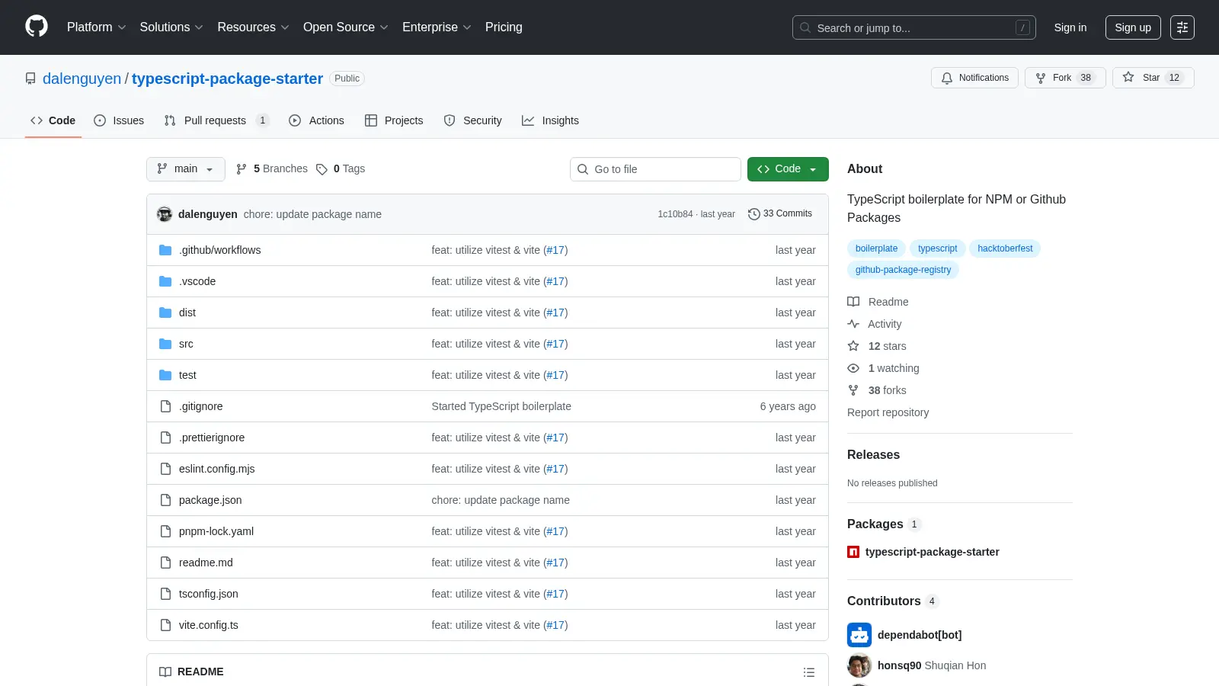Switch to the Issues tab

point(119,120)
